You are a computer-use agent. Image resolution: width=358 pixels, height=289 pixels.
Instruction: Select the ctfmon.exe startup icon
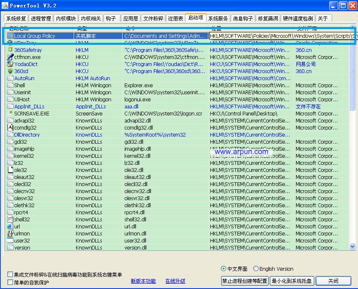(x=10, y=57)
